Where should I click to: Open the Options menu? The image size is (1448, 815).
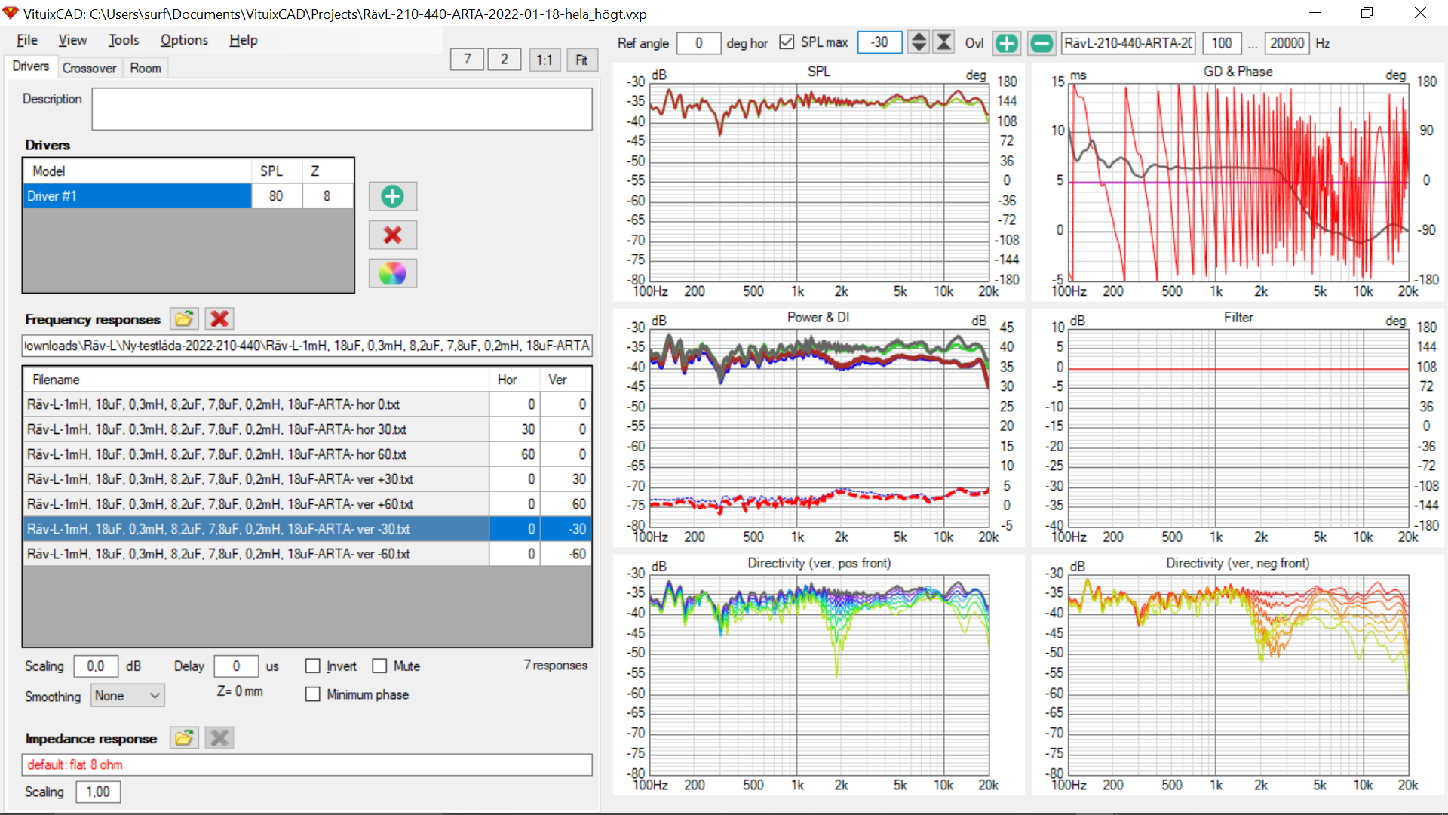(x=184, y=40)
